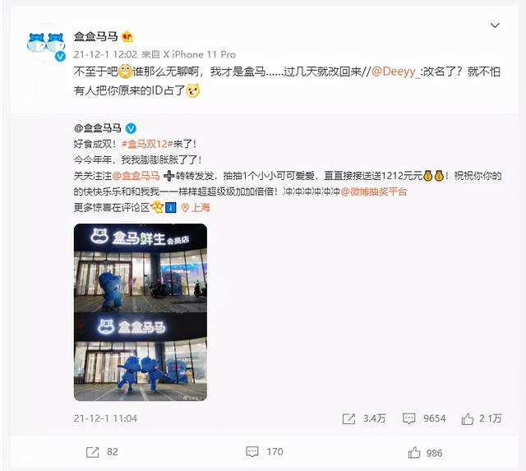Image resolution: width=526 pixels, height=471 pixels.
Task: Open the post options chevron menu
Action: point(495,25)
